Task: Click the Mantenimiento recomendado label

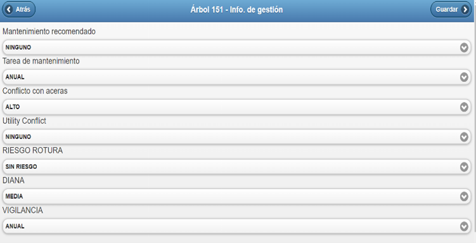Action: click(49, 32)
